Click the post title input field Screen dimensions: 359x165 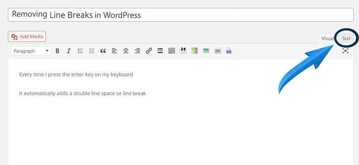(181, 15)
